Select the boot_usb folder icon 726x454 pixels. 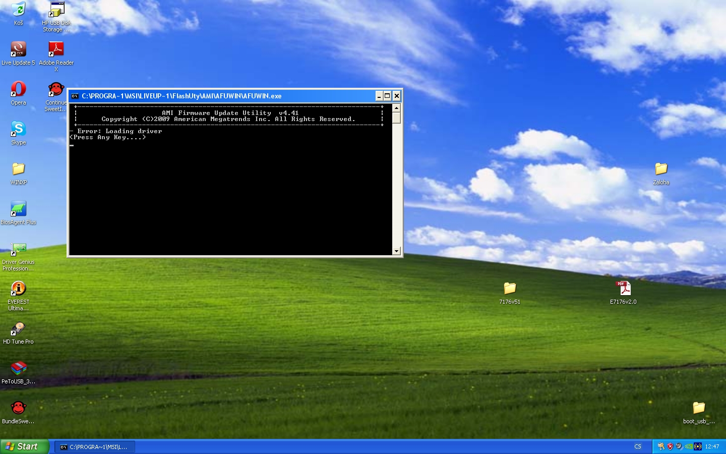pos(699,412)
